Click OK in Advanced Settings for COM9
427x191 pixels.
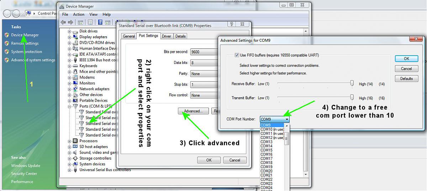point(406,59)
